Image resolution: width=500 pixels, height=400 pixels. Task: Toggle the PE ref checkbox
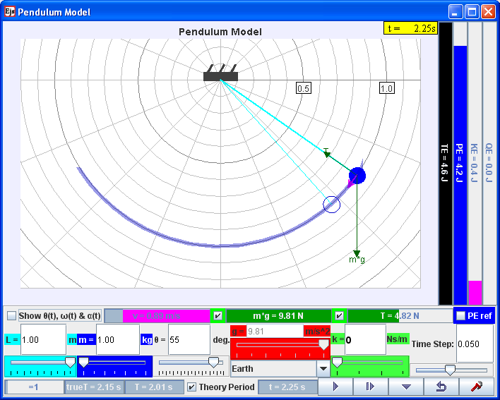pyautogui.click(x=461, y=315)
